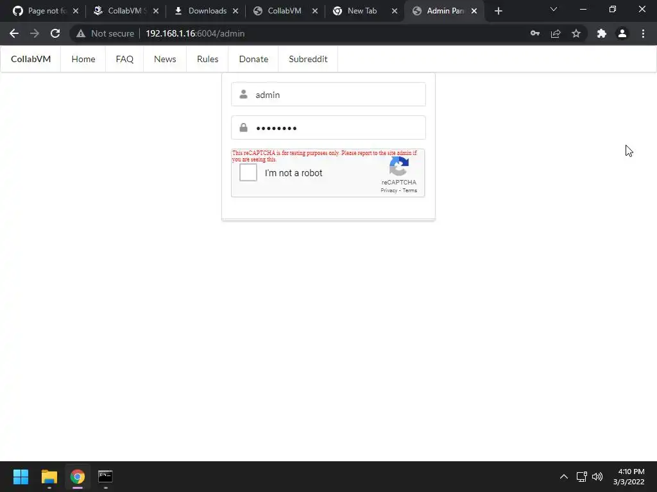Open the Chrome profile icon

coord(622,33)
